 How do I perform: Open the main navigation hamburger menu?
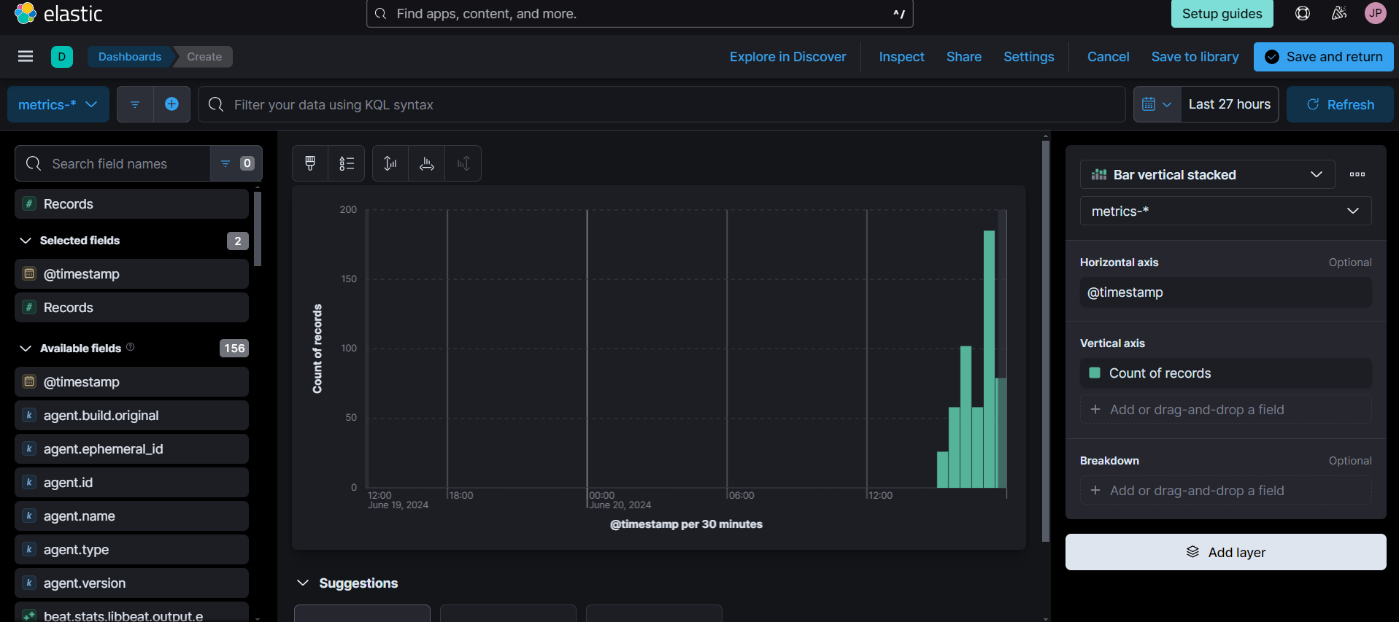pyautogui.click(x=26, y=56)
